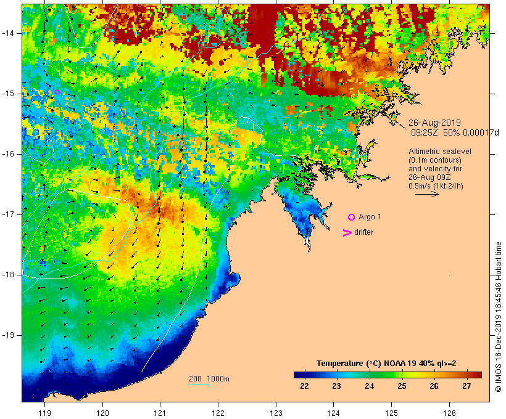506x419 pixels.
Task: Click the 'Temperature (°C) NOAA 19 40% ql>=2' title
Action: tap(386, 364)
